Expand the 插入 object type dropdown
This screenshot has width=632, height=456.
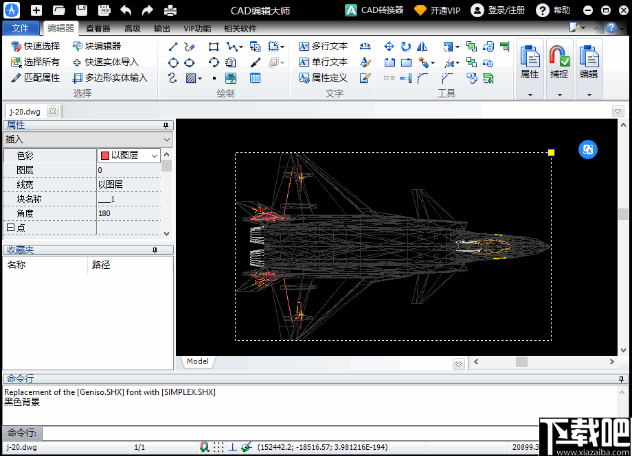click(167, 139)
